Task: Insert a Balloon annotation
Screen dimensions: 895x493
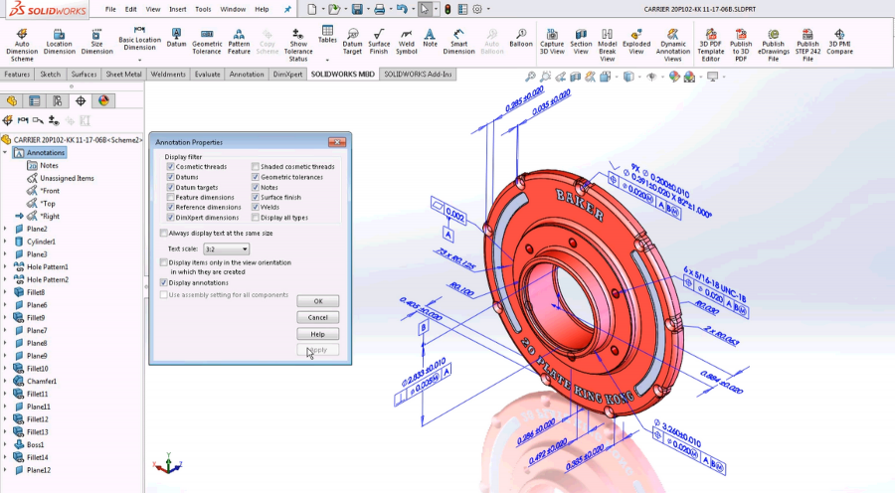Action: 520,38
